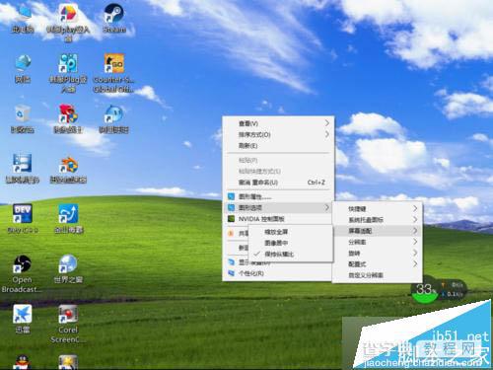
Task: Open orange-and-blue shield shortcut above 金山 icon
Action: coord(68,170)
